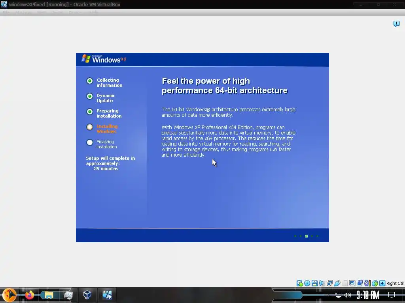Open Firefox from the taskbar
This screenshot has width=405, height=303.
coord(29,295)
